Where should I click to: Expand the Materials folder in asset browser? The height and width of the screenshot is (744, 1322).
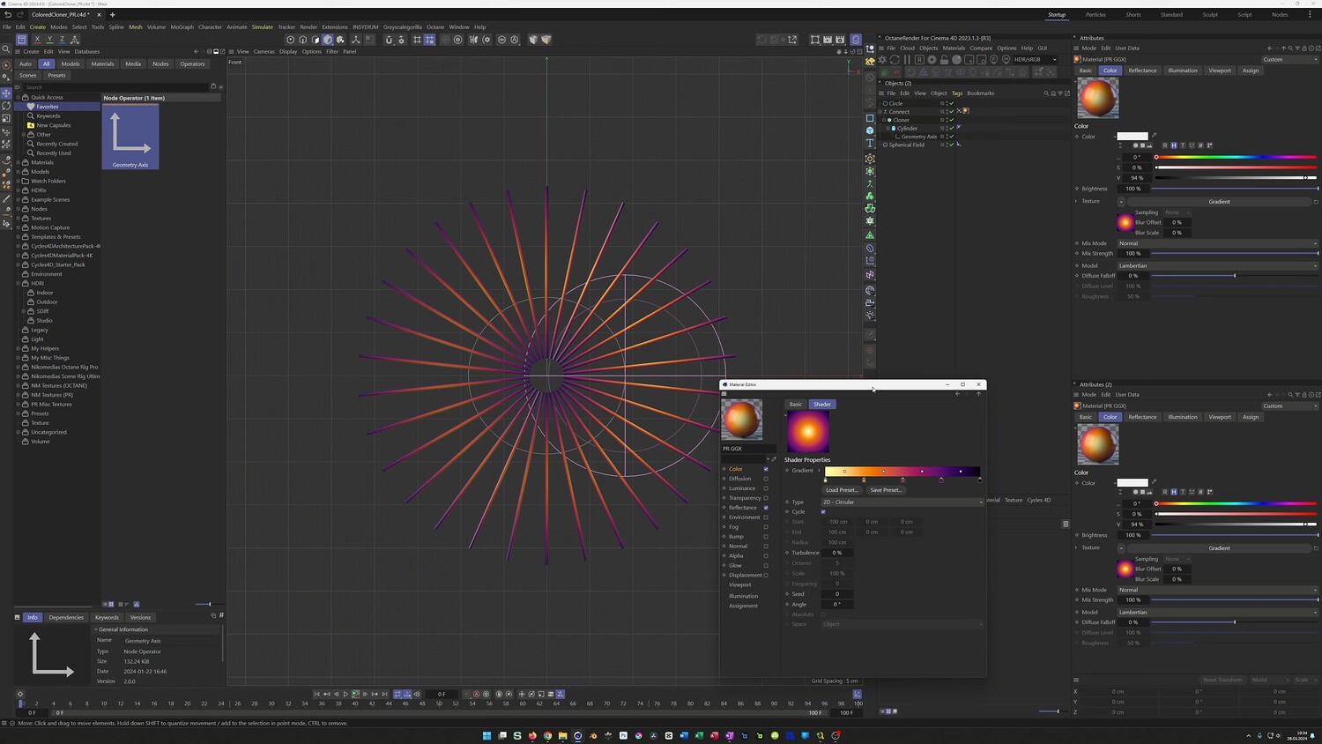[x=19, y=162]
